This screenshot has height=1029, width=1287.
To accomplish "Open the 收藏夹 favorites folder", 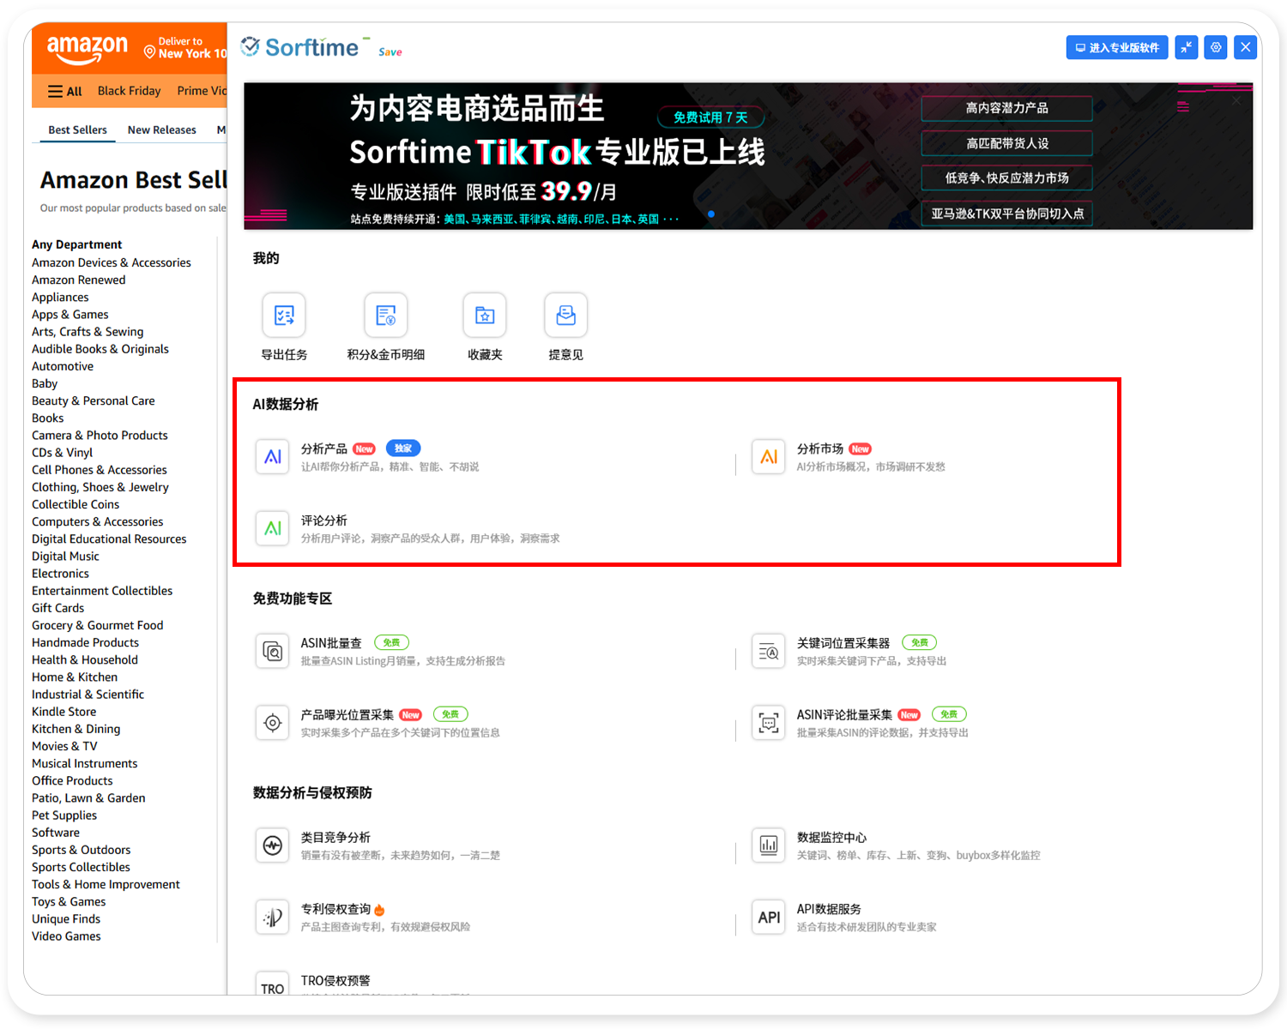I will click(484, 315).
